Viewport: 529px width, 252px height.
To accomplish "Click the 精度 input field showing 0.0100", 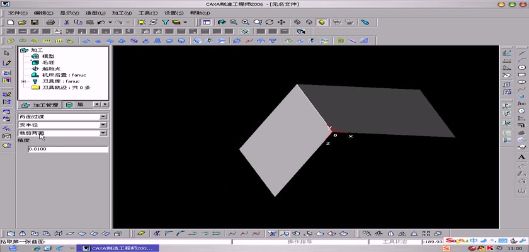I will tap(68, 149).
